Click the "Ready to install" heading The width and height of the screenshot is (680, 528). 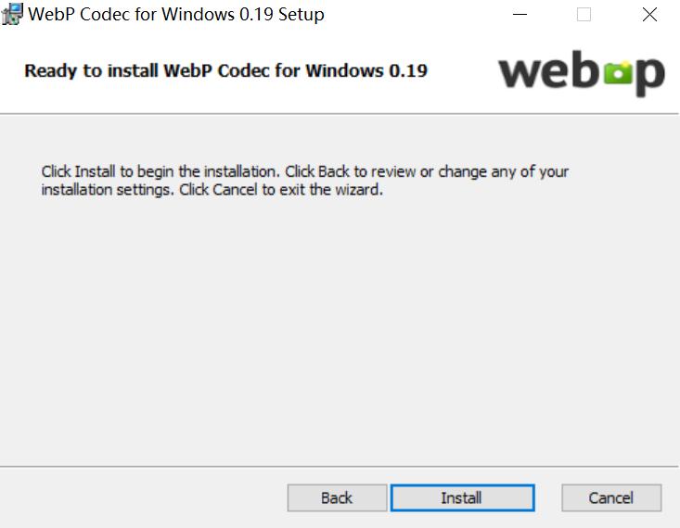[225, 71]
